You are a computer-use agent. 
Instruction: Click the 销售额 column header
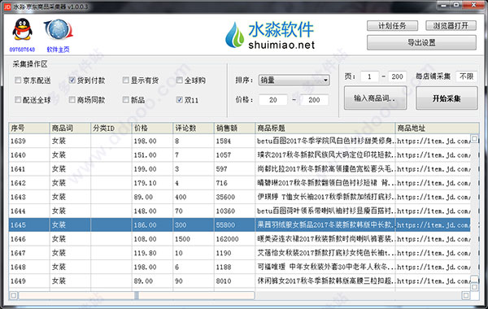point(234,128)
